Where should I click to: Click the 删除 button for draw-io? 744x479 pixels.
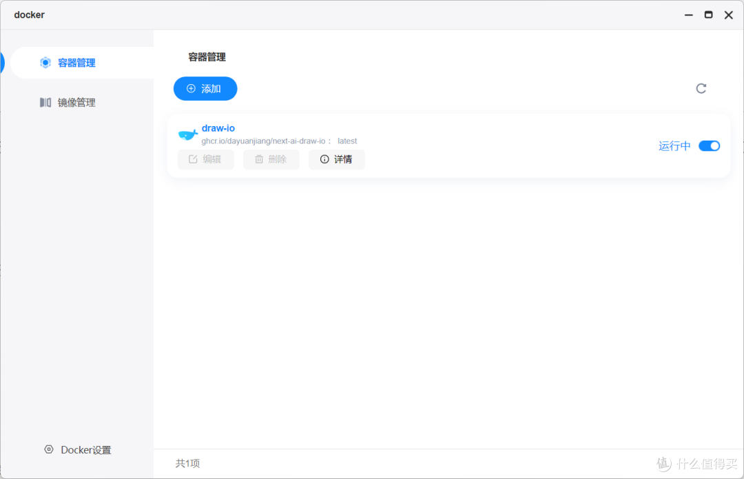[x=271, y=159]
